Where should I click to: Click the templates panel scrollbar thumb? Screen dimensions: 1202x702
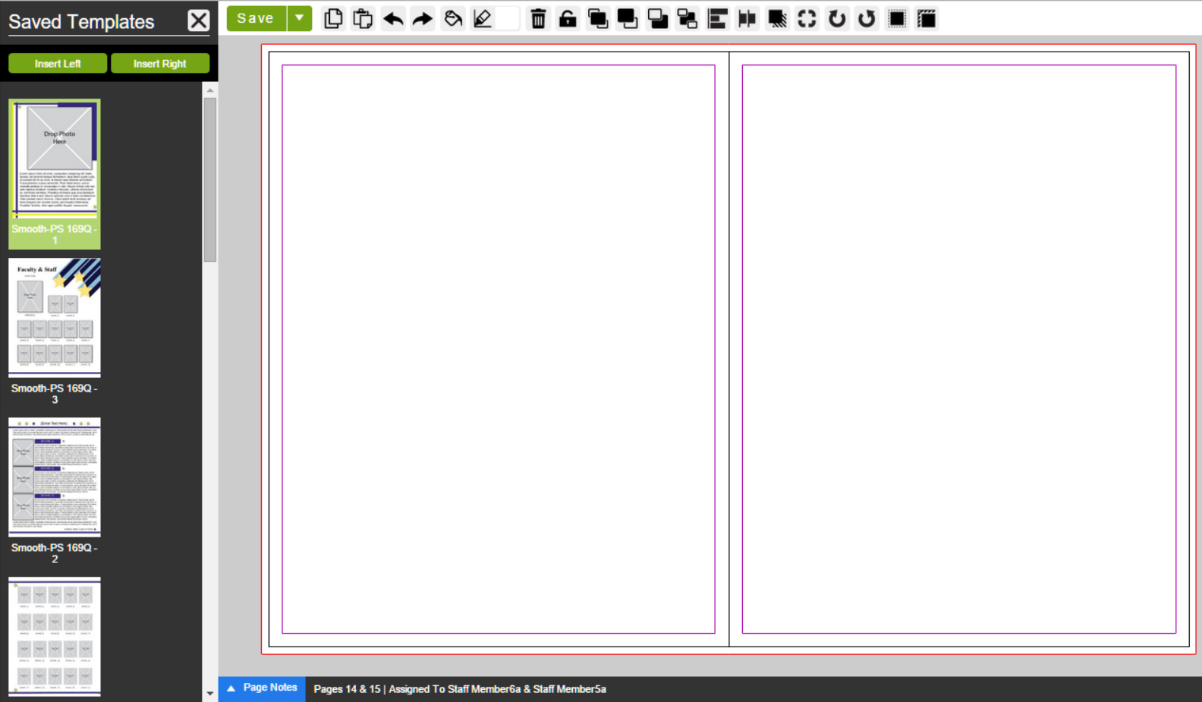pos(210,180)
